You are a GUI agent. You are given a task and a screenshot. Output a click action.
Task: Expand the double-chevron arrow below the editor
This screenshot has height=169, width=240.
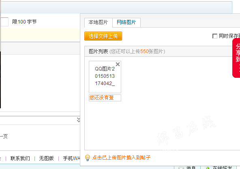point(79,120)
